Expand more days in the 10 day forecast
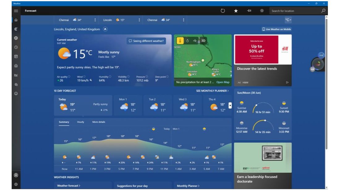340x191 pixels. pos(230,105)
